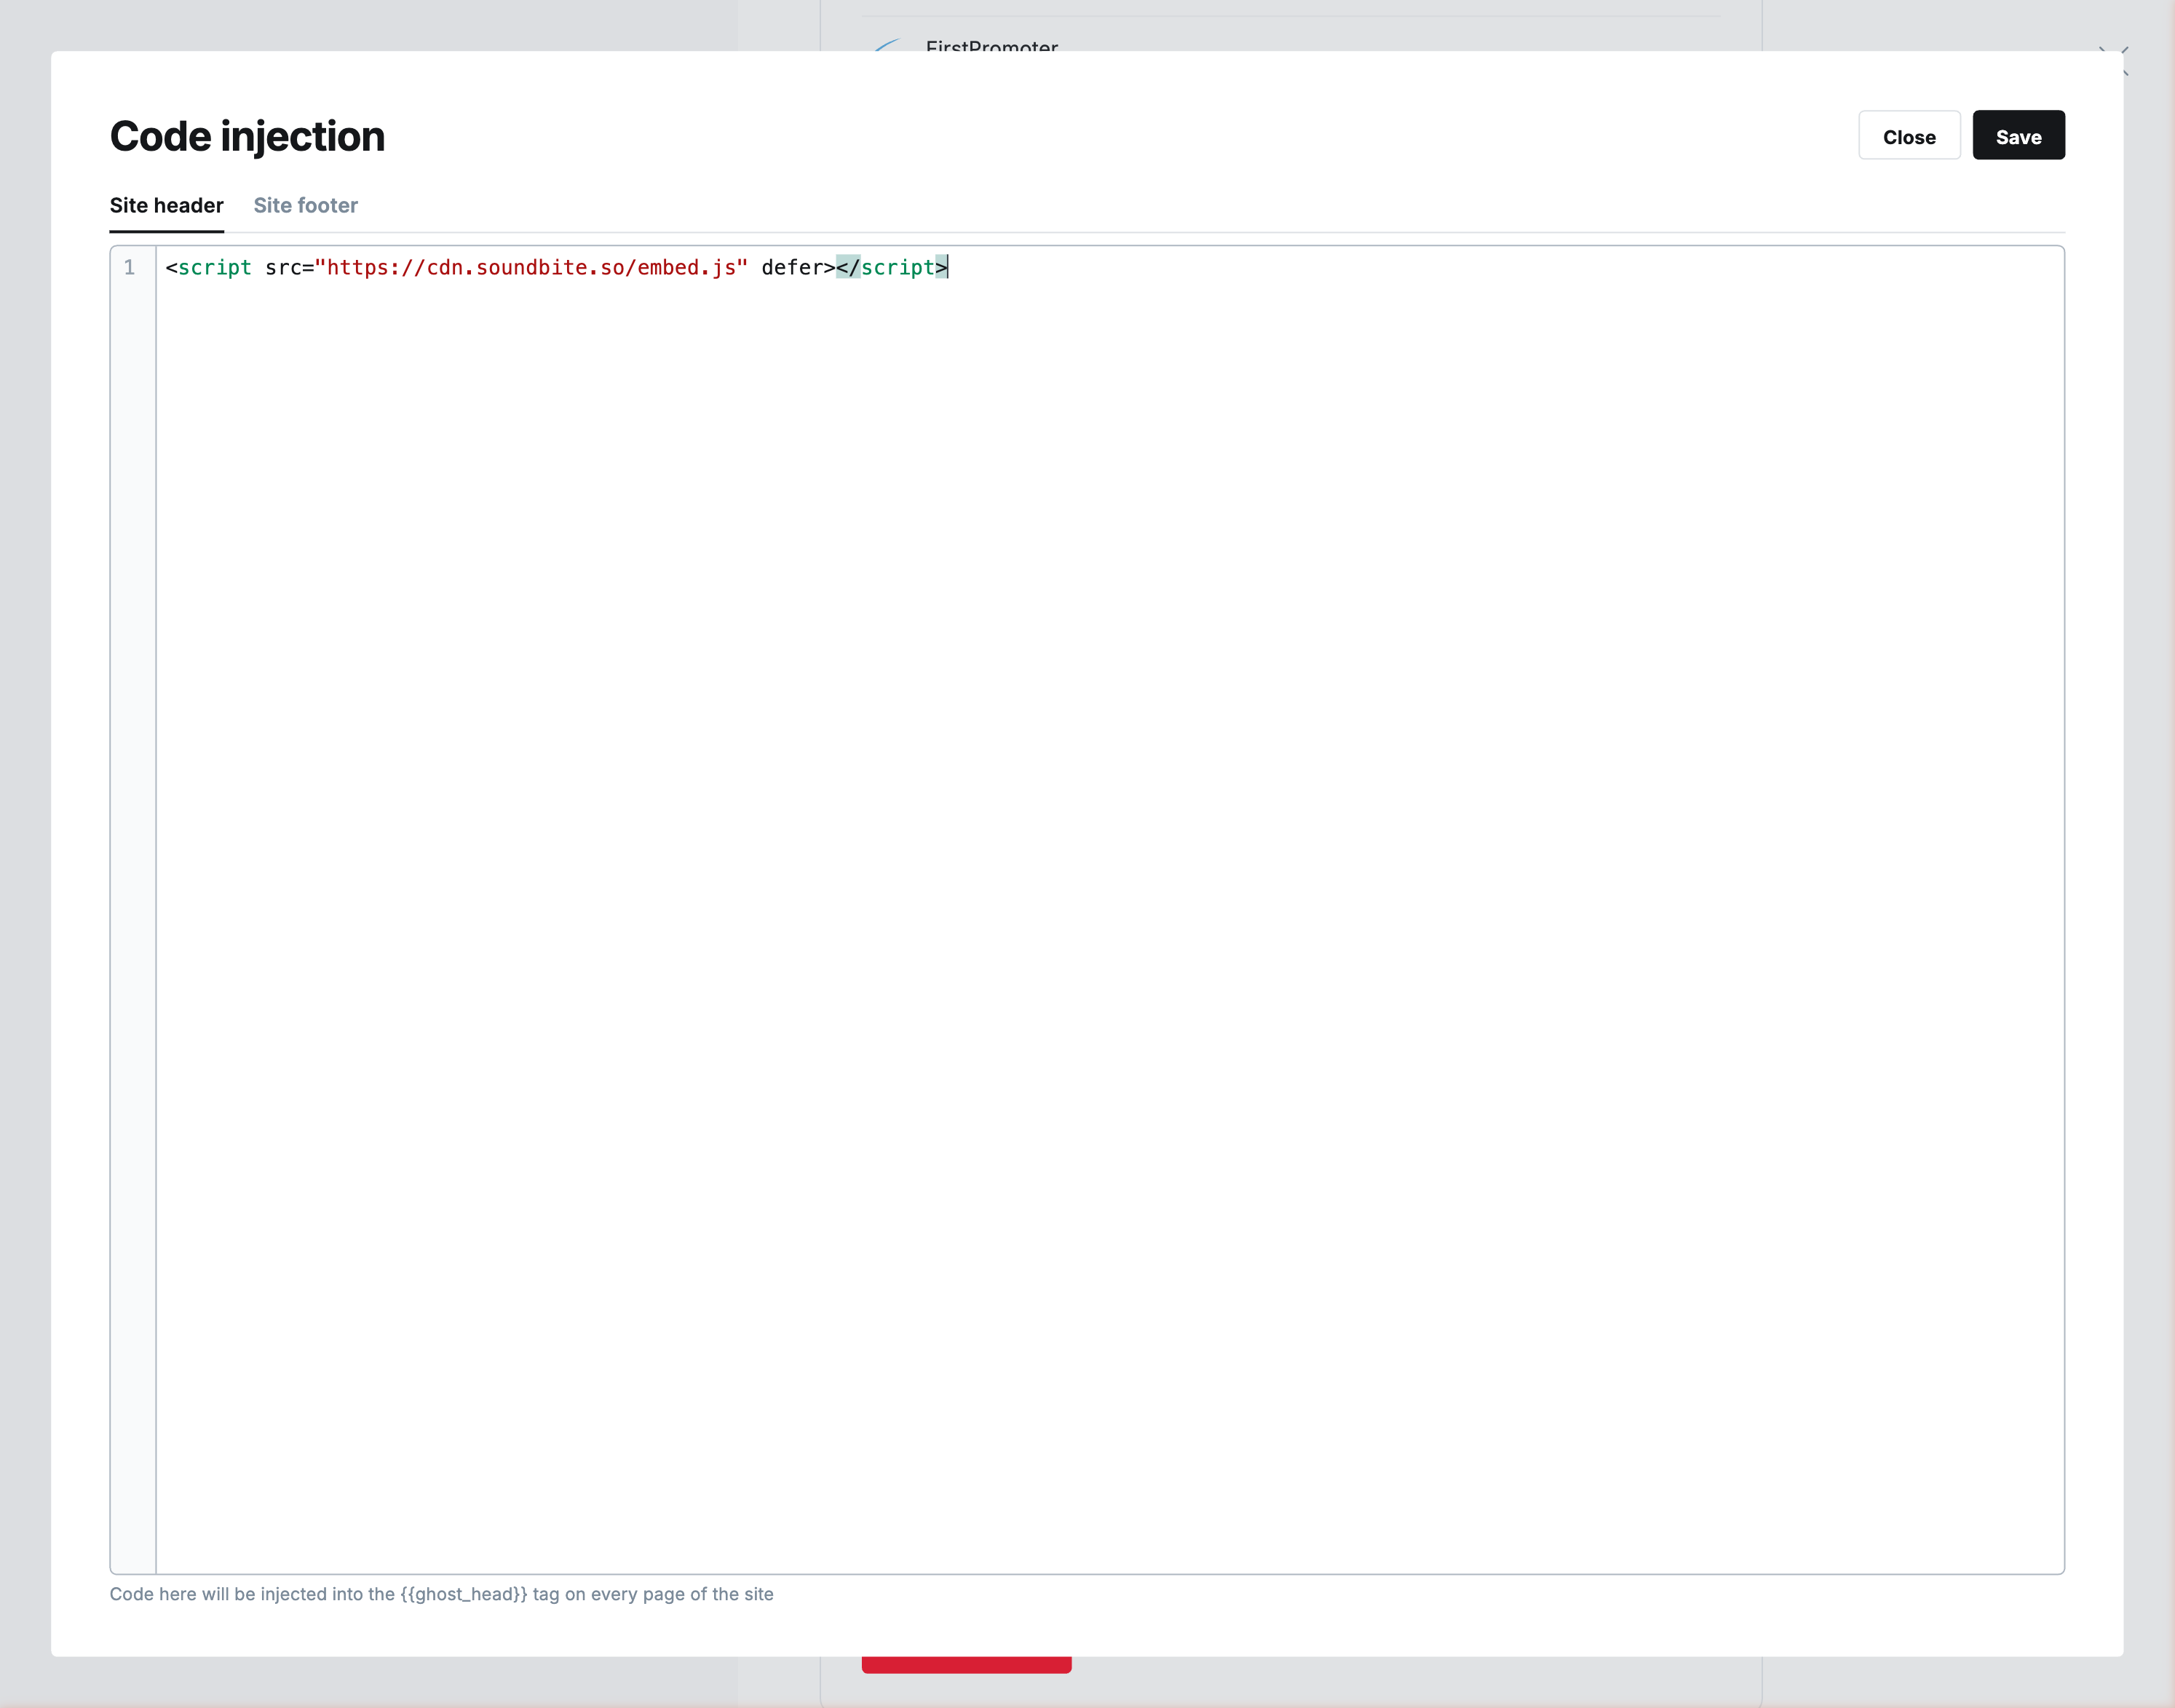Click the red button peeking below the modal
Image resolution: width=2175 pixels, height=1708 pixels.
click(x=965, y=1665)
